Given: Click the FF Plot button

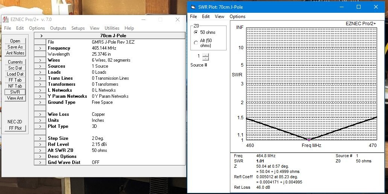Looking at the screenshot, I should pos(15,128).
